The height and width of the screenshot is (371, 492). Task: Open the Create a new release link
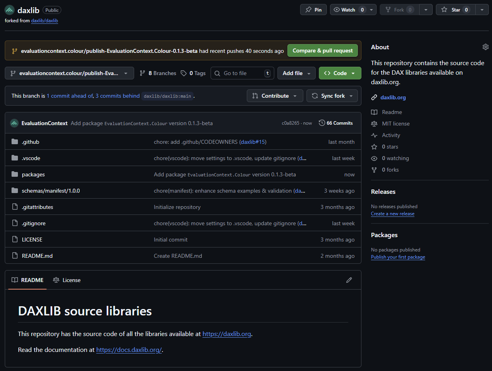392,214
